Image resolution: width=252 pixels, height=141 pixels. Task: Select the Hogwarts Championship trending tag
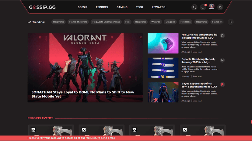(x=106, y=22)
